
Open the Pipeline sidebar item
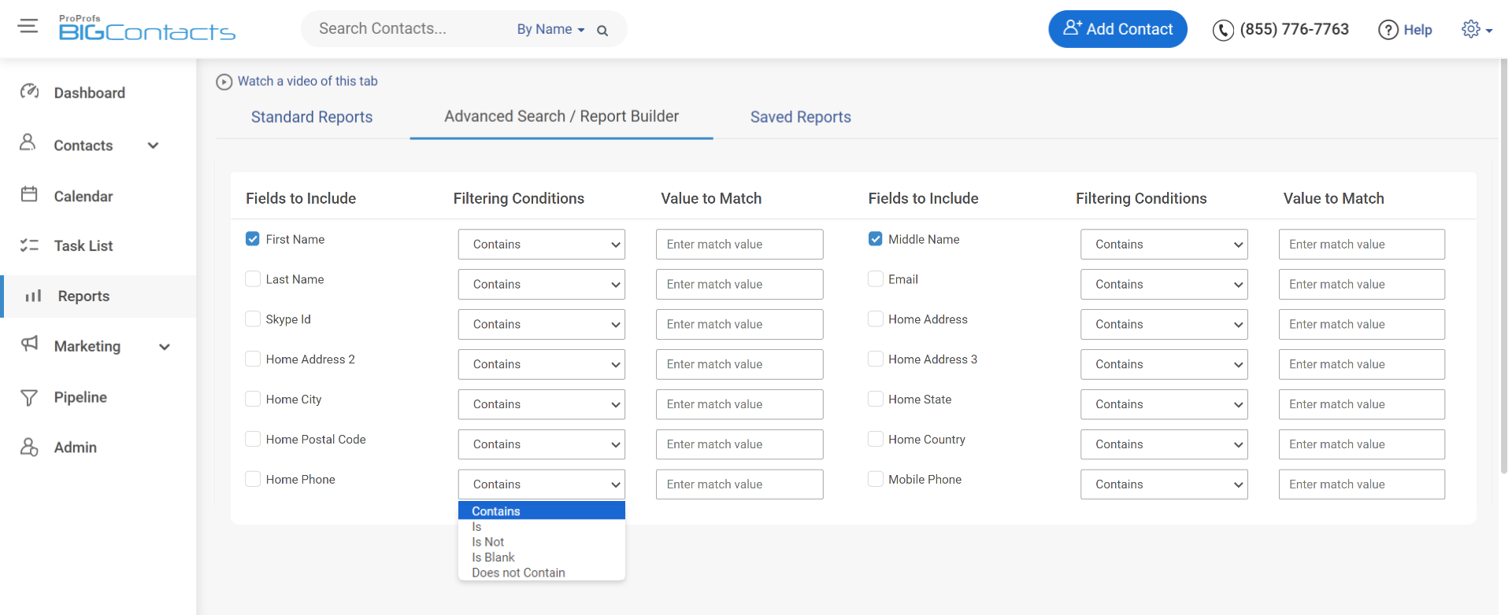click(80, 397)
